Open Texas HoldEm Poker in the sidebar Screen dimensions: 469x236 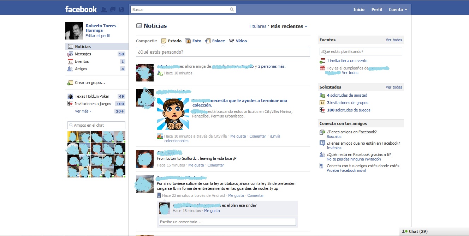tap(92, 96)
